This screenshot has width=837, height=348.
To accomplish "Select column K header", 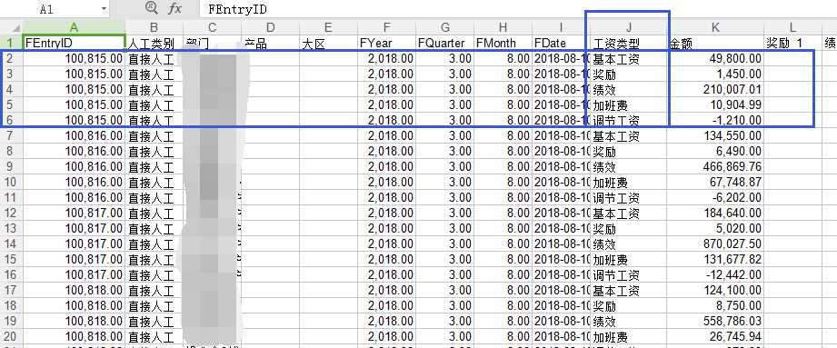I will pyautogui.click(x=716, y=27).
